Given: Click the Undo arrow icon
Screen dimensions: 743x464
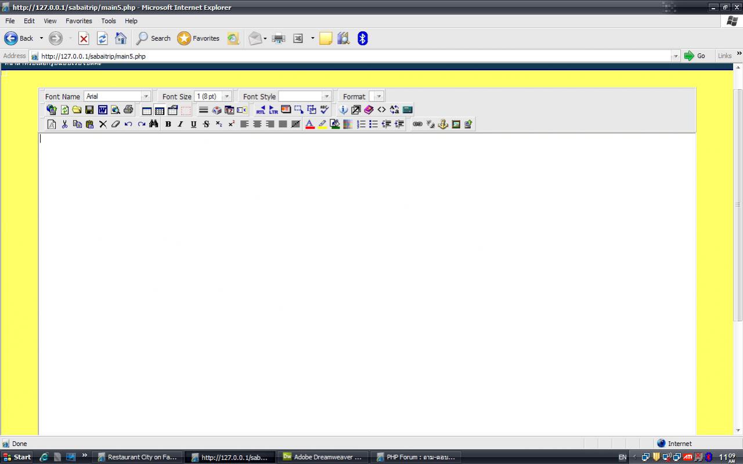Looking at the screenshot, I should (128, 124).
